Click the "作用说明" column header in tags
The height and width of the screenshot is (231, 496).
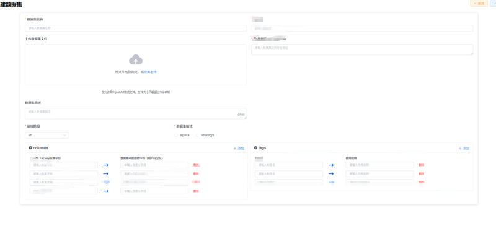tap(352, 158)
